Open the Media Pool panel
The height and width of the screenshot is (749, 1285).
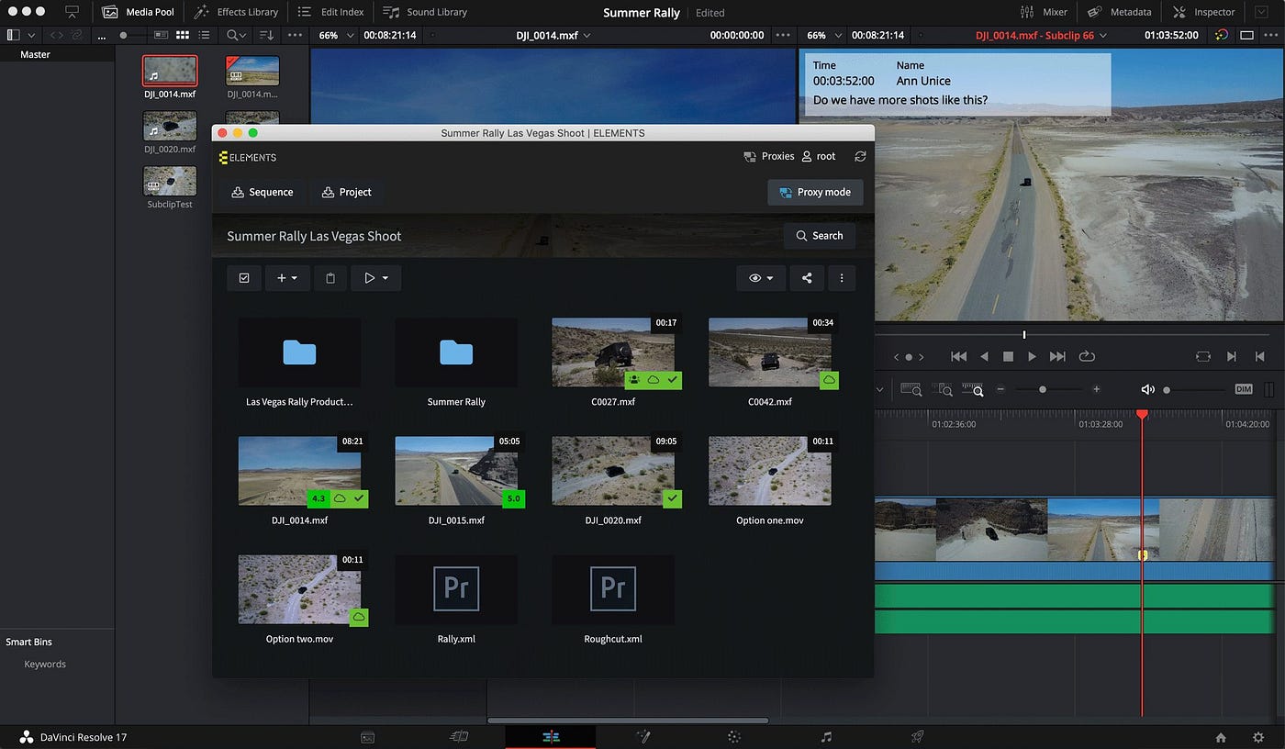tap(138, 12)
